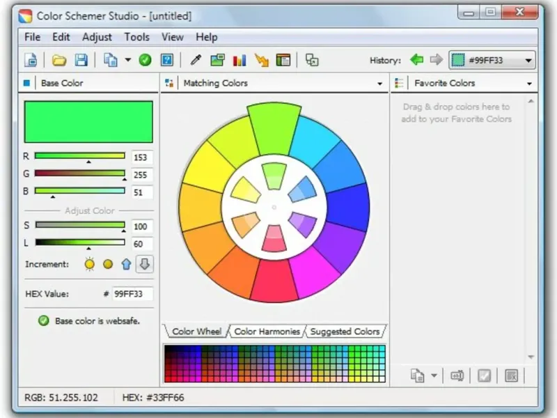The height and width of the screenshot is (418, 557).
Task: Open a file with the folder icon
Action: 59,60
